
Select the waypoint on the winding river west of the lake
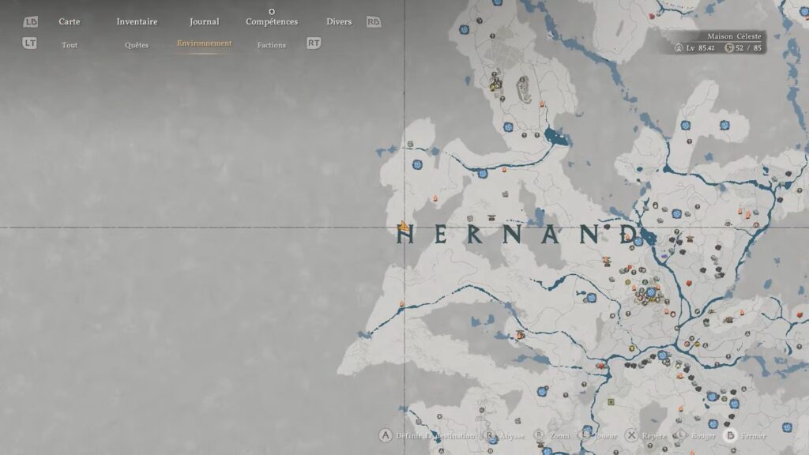tap(483, 173)
